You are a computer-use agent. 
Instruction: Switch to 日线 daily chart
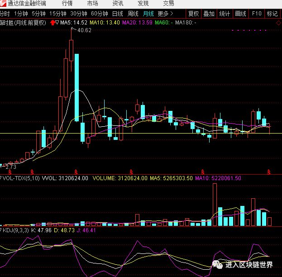point(117,14)
